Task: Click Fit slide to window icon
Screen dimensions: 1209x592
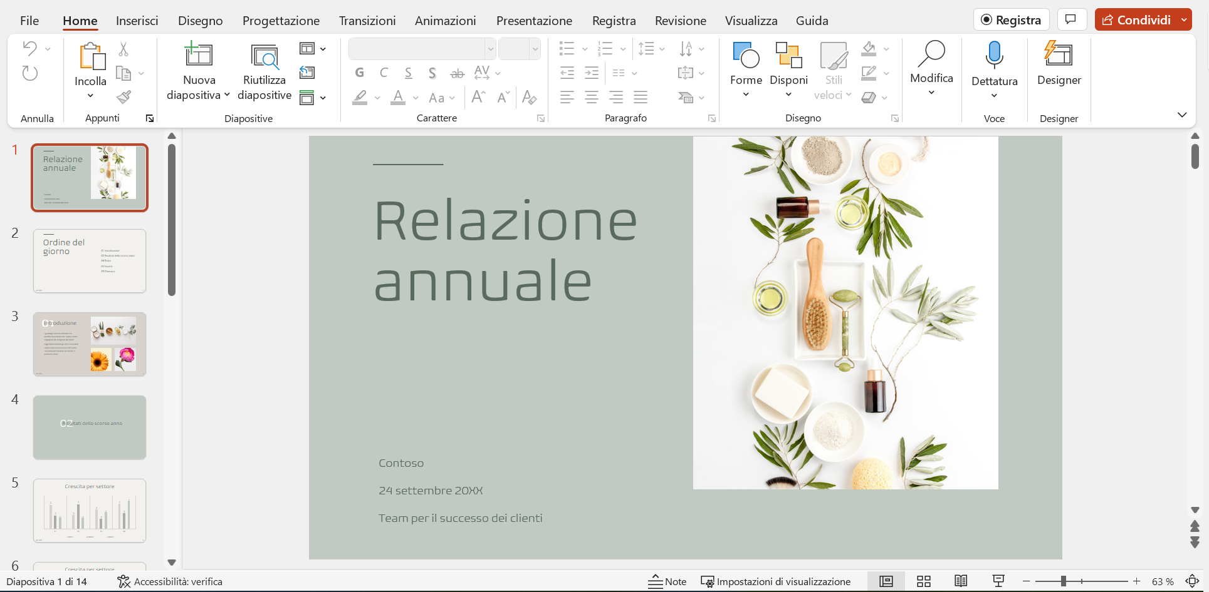Action: (1192, 581)
